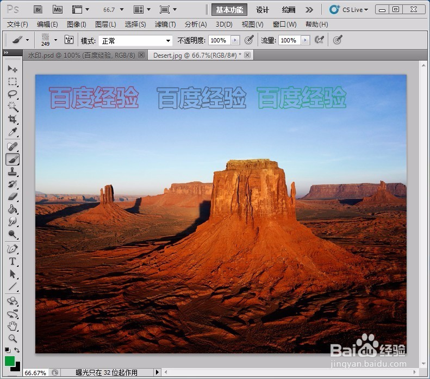
Task: Switch to 基本功能 workspace
Action: click(x=229, y=10)
